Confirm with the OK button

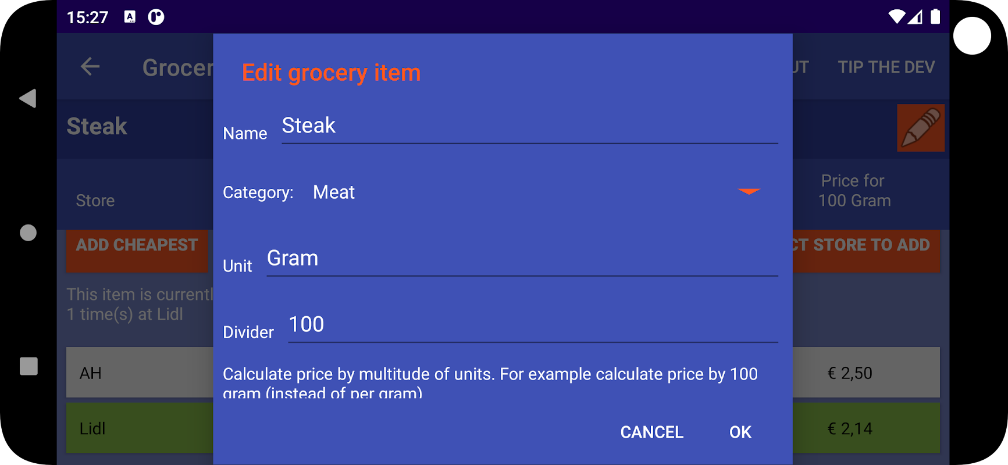pos(740,432)
